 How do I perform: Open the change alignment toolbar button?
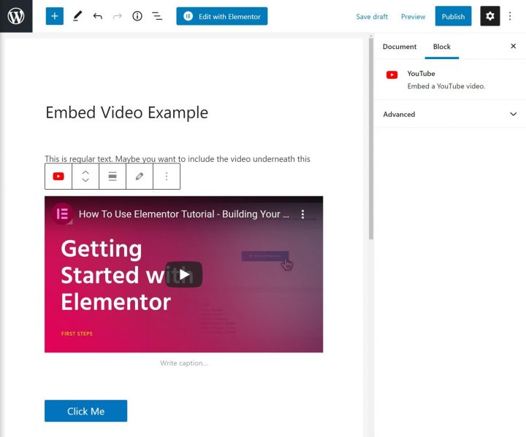[113, 177]
